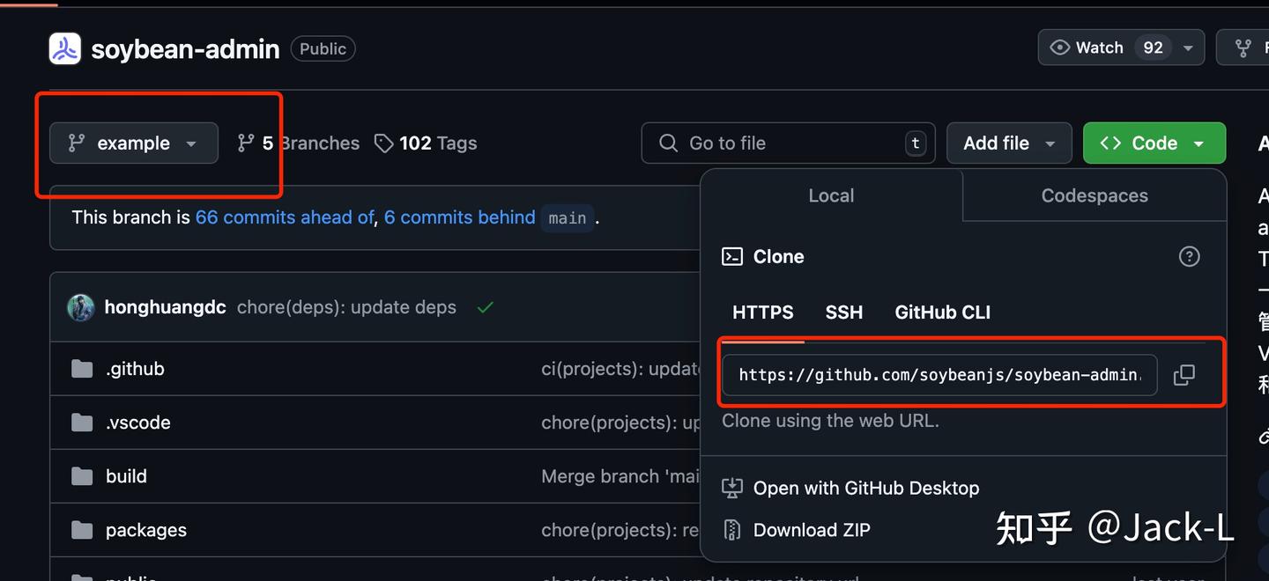
Task: Select the SSH clone option
Action: click(843, 312)
